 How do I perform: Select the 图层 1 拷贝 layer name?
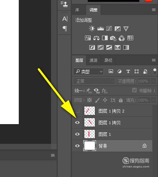109,123
